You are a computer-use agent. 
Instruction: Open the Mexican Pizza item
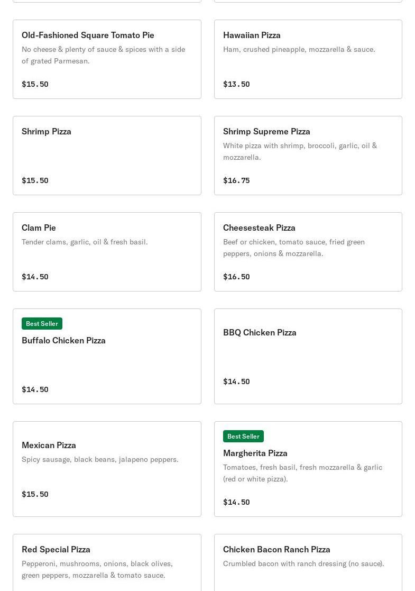[x=107, y=469]
